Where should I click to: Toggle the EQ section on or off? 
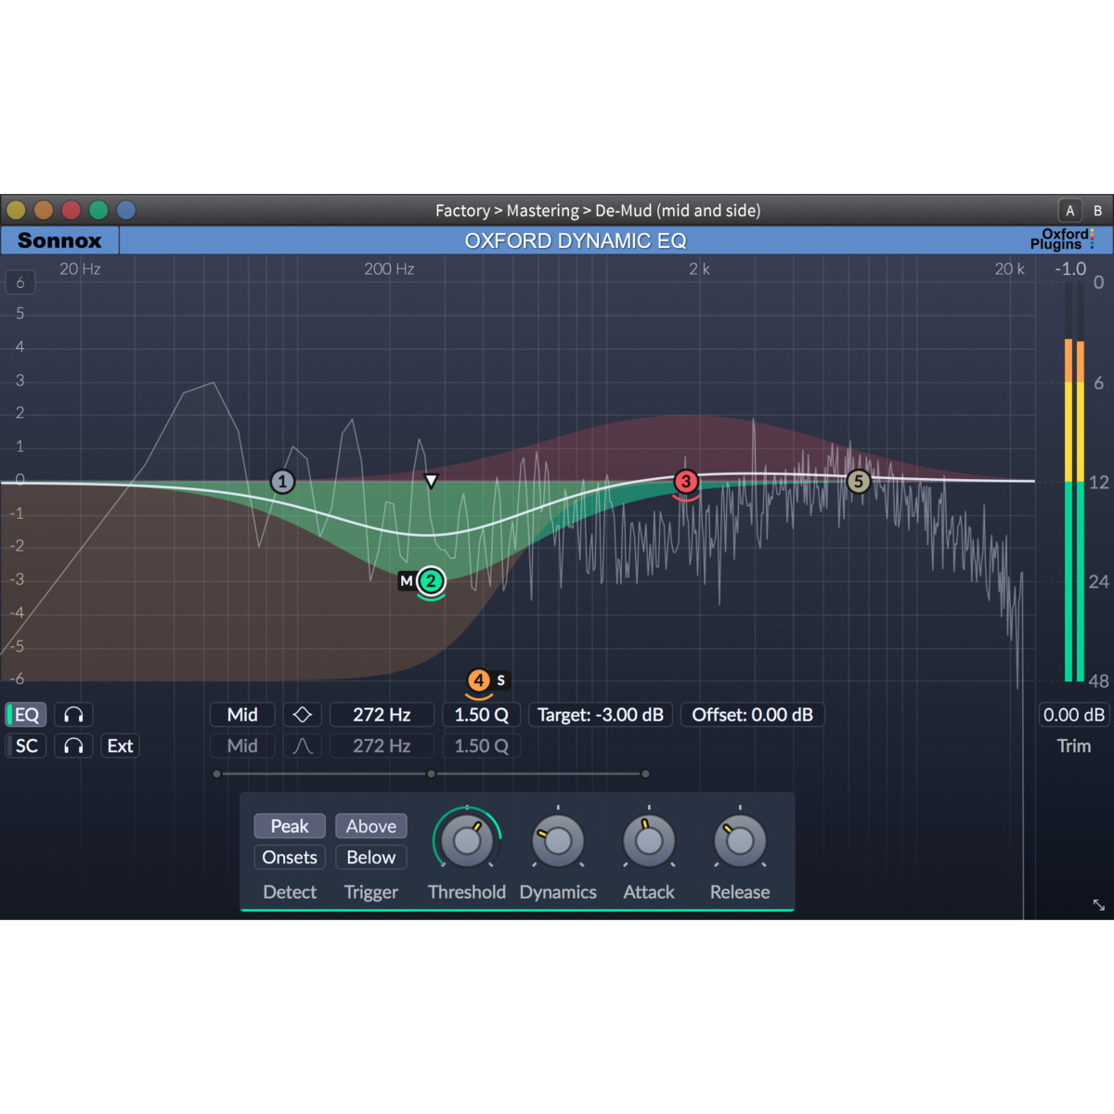tap(26, 714)
